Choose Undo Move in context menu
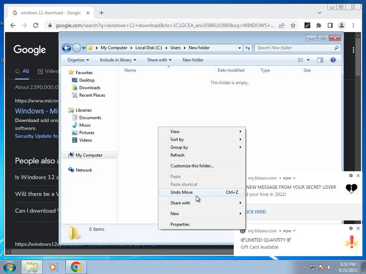Screen dimensions: 366x274 202,192
